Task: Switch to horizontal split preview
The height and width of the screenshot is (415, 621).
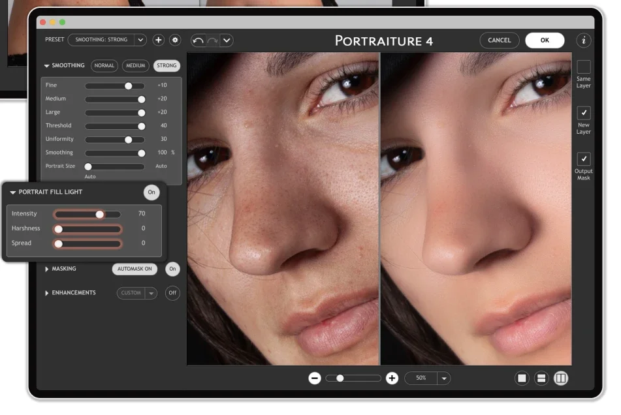Action: pyautogui.click(x=541, y=378)
